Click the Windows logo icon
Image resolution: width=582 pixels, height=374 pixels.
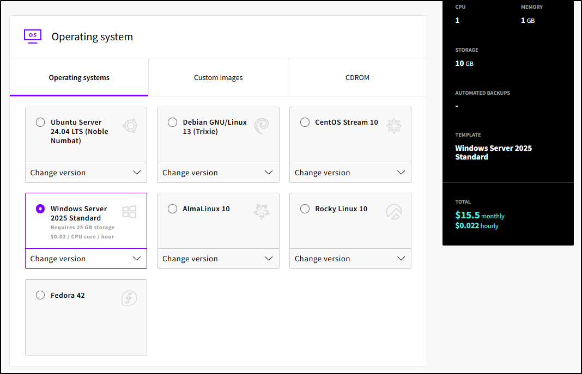[x=129, y=212]
